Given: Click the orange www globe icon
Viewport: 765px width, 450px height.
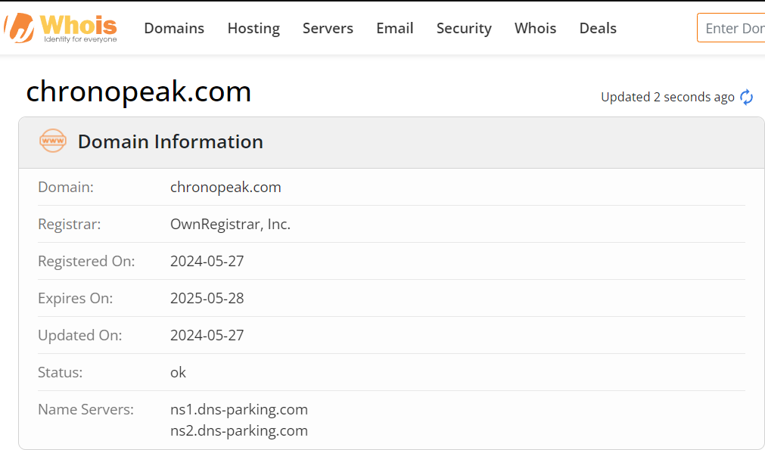Looking at the screenshot, I should click(x=53, y=141).
